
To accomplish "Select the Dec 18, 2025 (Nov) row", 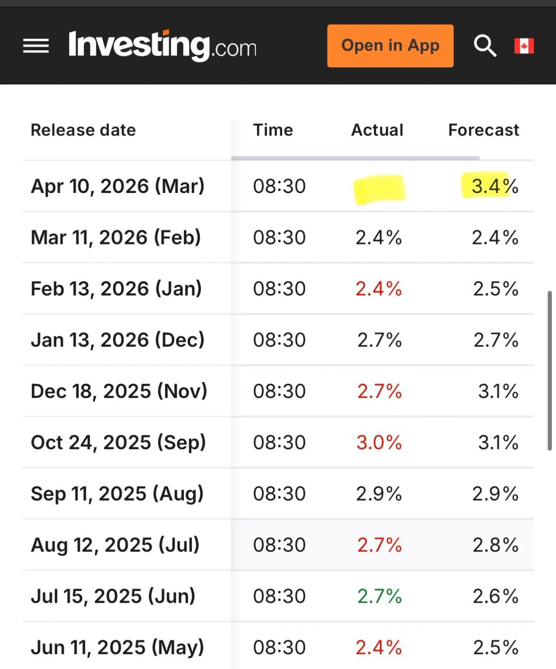I will pyautogui.click(x=119, y=391).
